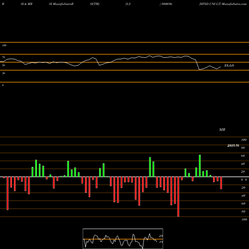Click the -80 axis label on MR chart
Viewport: 249px width, 249px height.
pyautogui.click(x=243, y=212)
